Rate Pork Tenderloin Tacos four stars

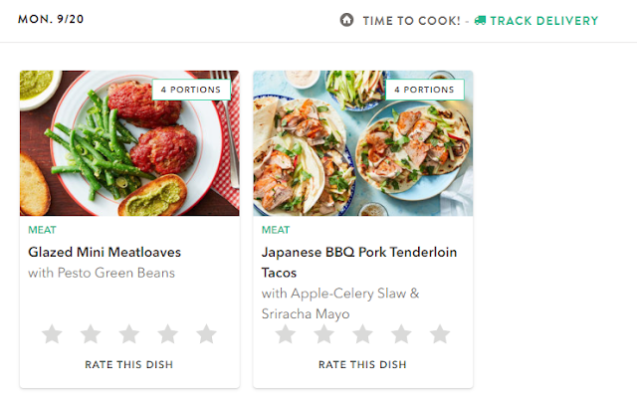(401, 333)
